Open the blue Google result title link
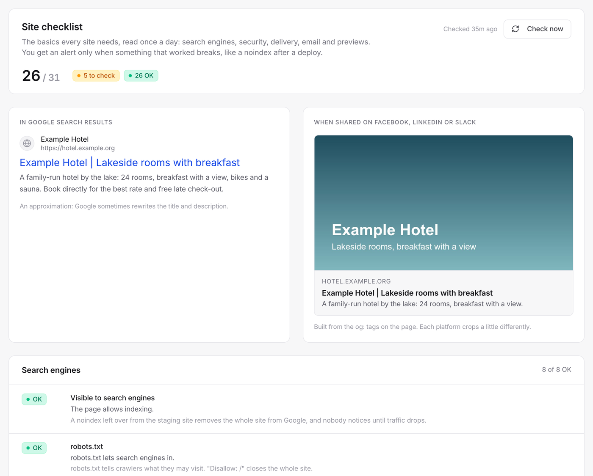This screenshot has width=593, height=476. 130,162
